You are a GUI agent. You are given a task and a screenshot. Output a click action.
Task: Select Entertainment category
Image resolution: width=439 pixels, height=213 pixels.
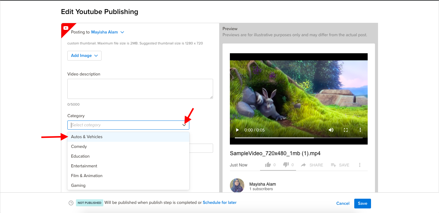pos(128,166)
